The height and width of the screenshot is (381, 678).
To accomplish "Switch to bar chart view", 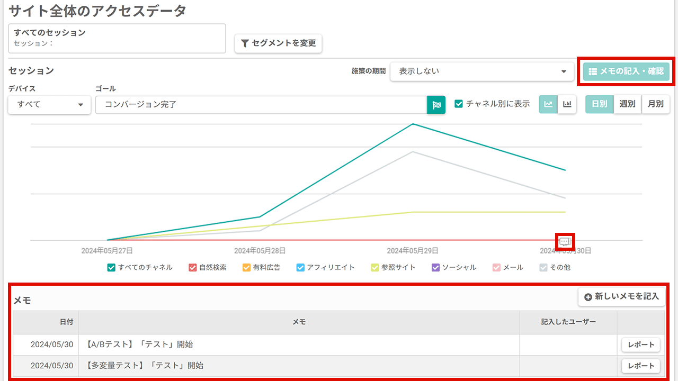I will pyautogui.click(x=567, y=104).
